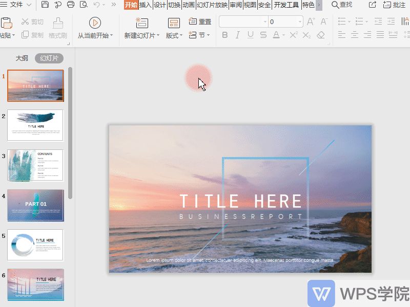Open the font name dropdown
Image resolution: width=410 pixels, height=307 pixels.
pyautogui.click(x=265, y=21)
